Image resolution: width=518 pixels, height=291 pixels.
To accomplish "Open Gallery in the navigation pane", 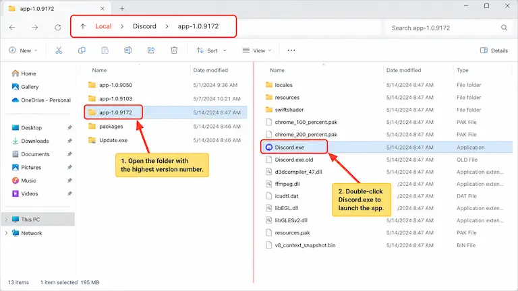I will tap(26, 87).
